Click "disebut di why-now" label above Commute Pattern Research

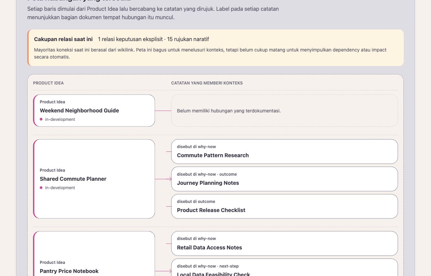point(196,147)
